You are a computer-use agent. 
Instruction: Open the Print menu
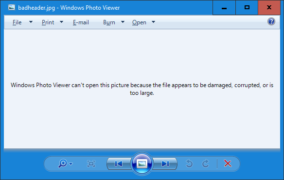click(48, 22)
